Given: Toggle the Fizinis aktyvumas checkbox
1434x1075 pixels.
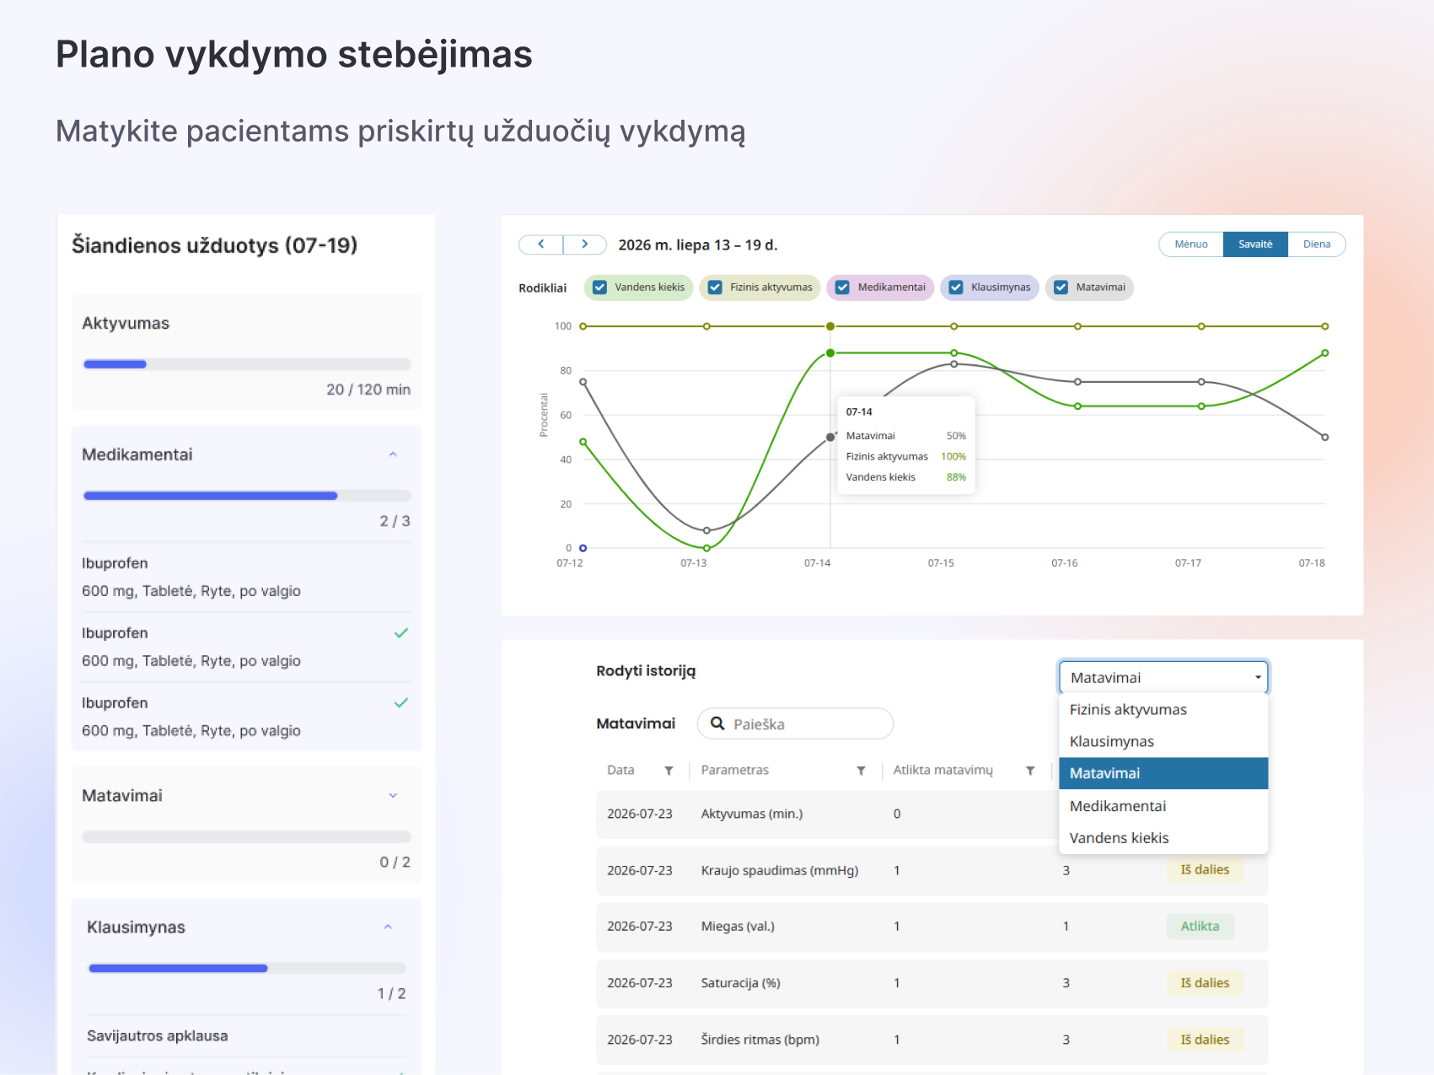Looking at the screenshot, I should point(715,288).
